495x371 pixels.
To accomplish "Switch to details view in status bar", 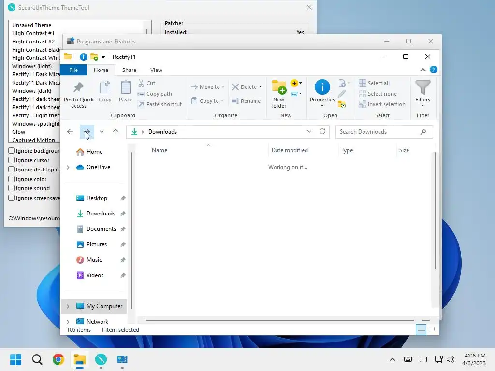I will tap(421, 329).
